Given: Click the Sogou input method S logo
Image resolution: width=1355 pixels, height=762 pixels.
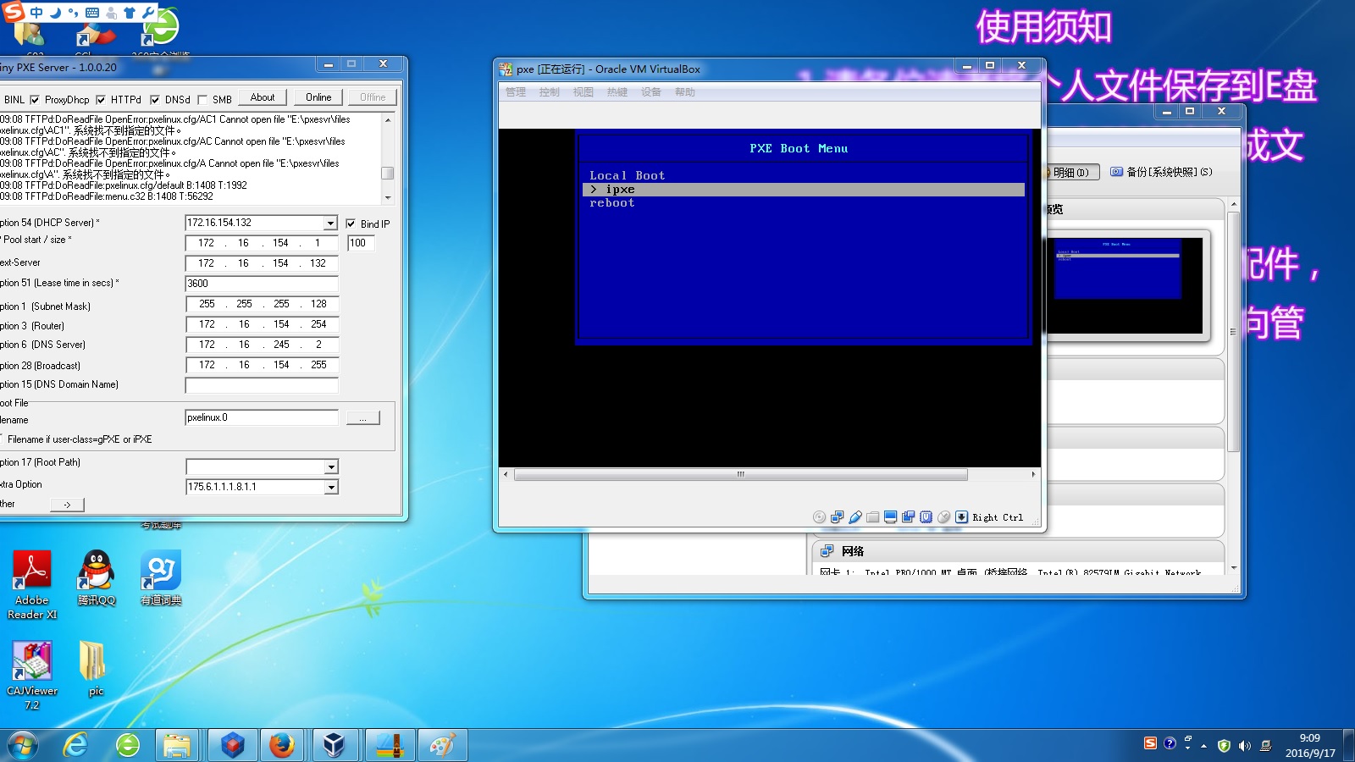Looking at the screenshot, I should [x=14, y=12].
